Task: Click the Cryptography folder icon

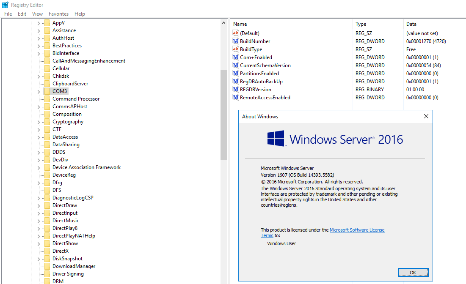Action: [47, 122]
